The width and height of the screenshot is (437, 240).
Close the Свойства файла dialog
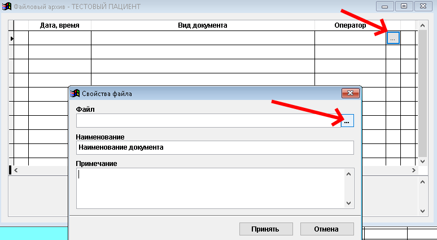pyautogui.click(x=349, y=94)
